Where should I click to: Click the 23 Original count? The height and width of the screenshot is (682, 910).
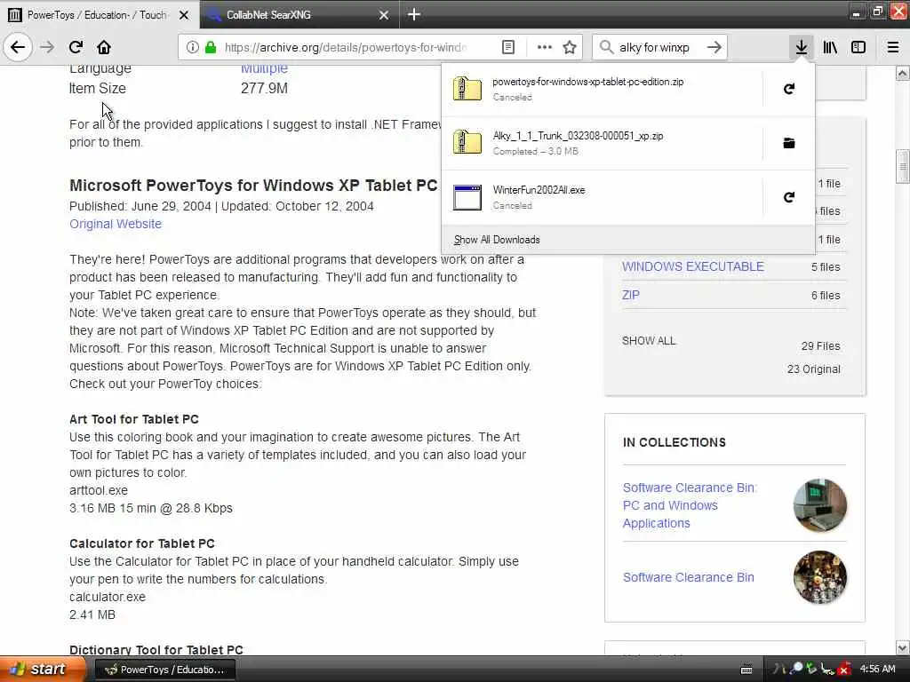click(813, 369)
